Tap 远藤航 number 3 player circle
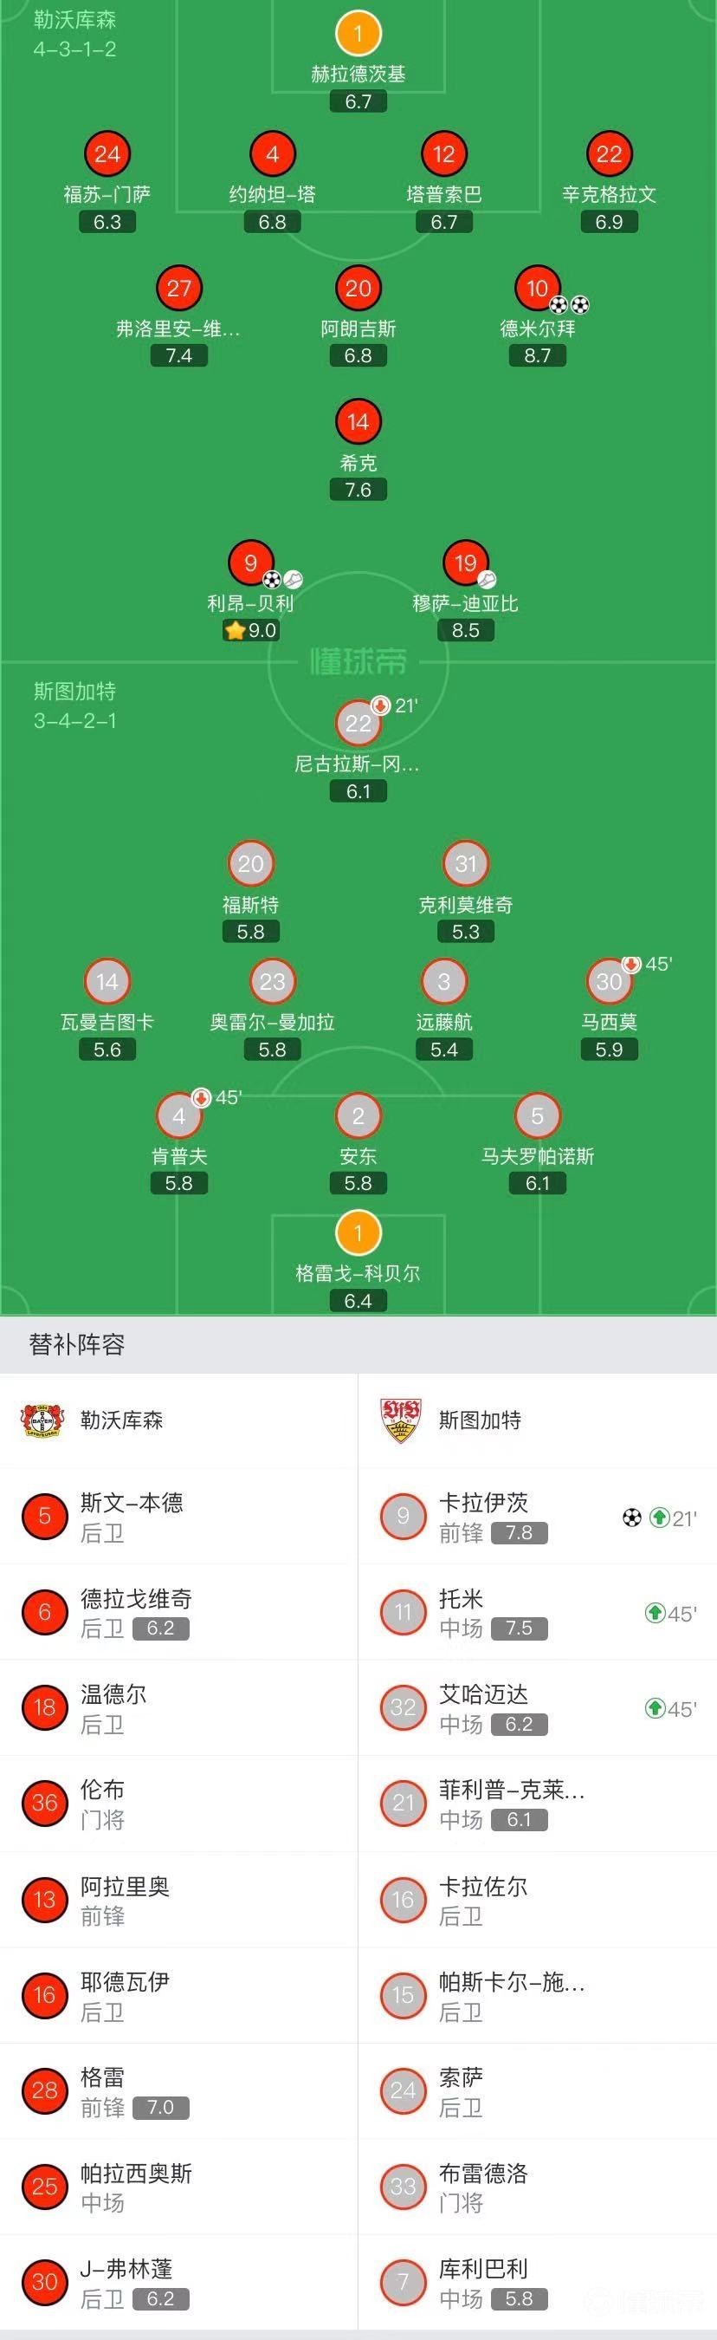The image size is (717, 2340). point(442,982)
